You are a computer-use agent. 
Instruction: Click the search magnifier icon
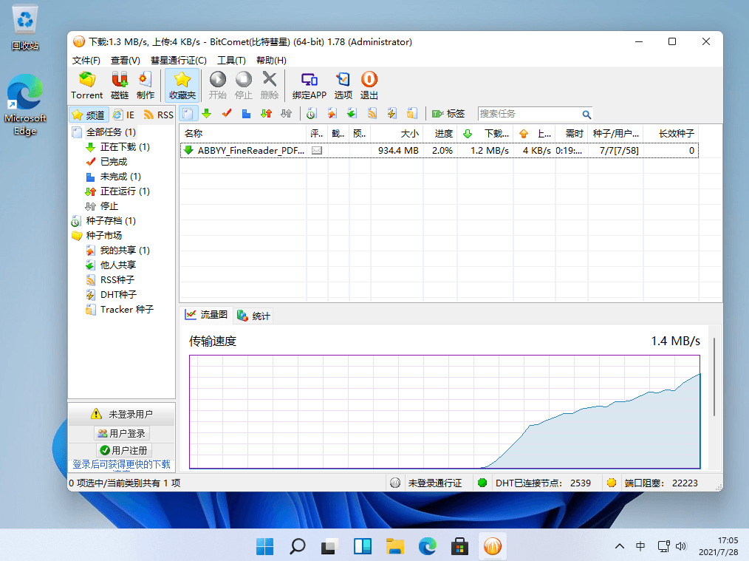click(586, 115)
